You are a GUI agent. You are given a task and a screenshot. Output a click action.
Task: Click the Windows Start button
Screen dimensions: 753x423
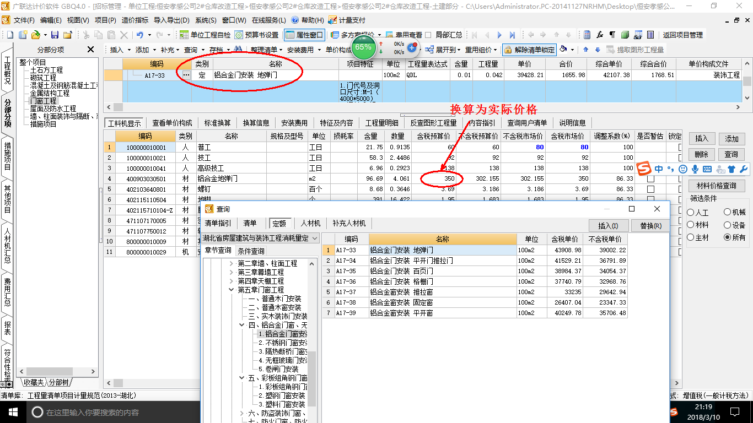pyautogui.click(x=13, y=412)
